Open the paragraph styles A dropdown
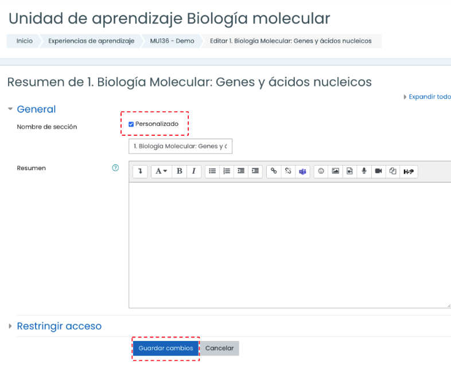 161,171
